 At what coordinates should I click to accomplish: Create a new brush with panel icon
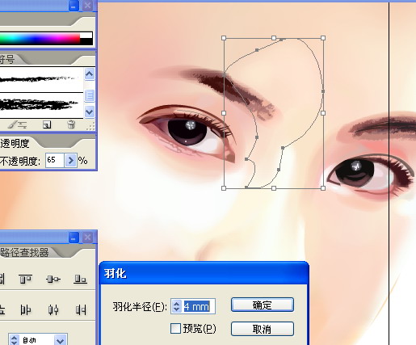[47, 124]
